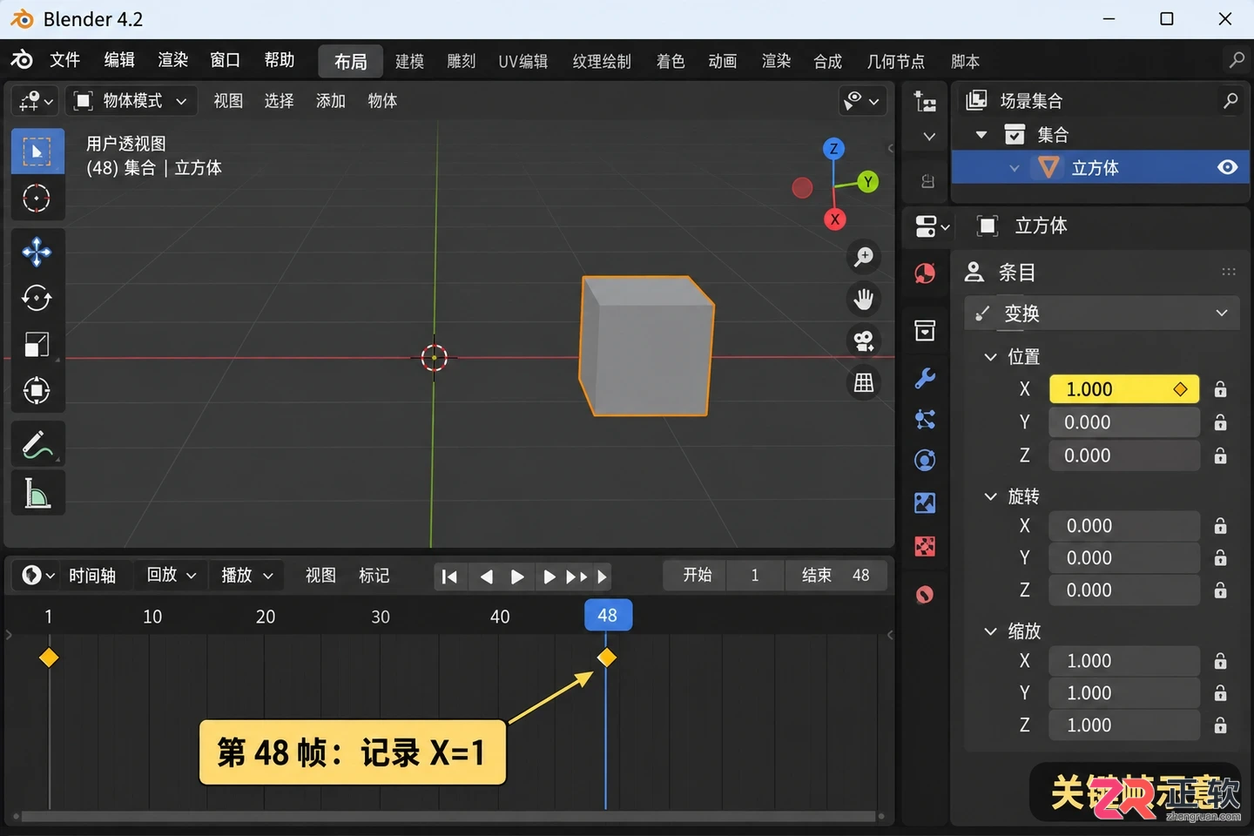The height and width of the screenshot is (836, 1254).
Task: Open the 文件 menu
Action: pyautogui.click(x=64, y=60)
